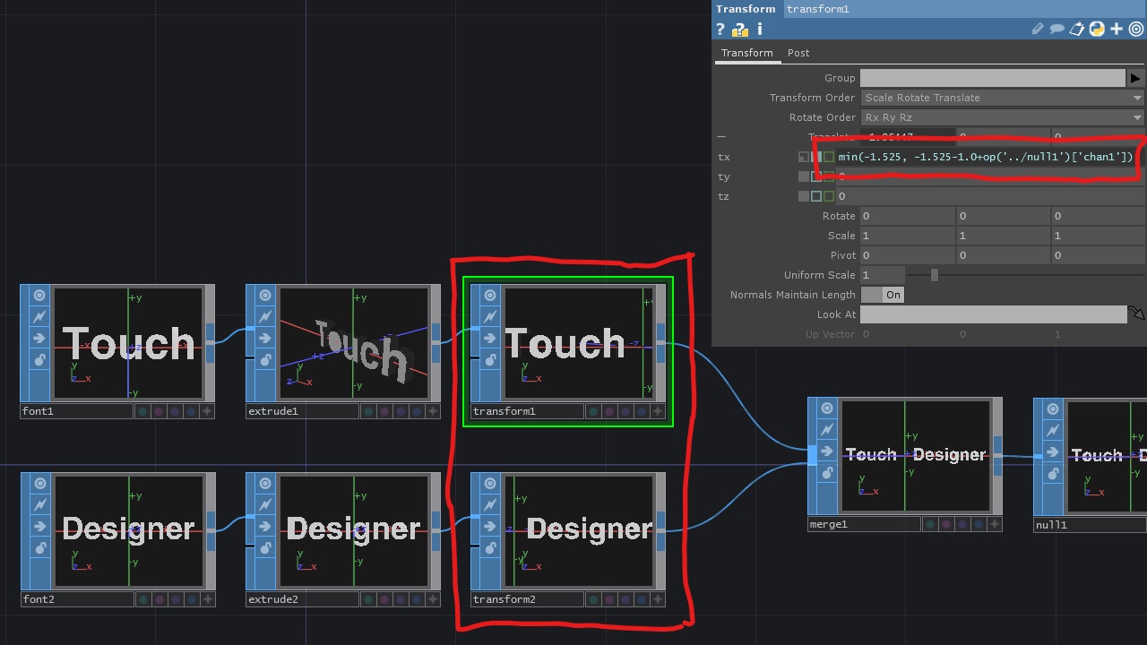This screenshot has width=1147, height=645.
Task: Toggle Normals Maintain Length On switch
Action: 882,295
